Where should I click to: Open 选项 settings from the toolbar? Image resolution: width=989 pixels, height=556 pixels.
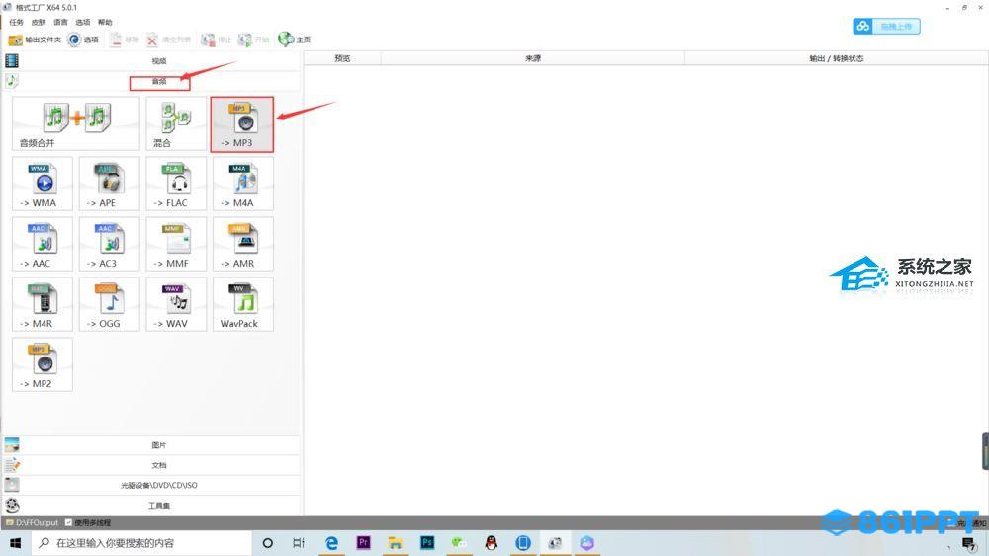(83, 40)
